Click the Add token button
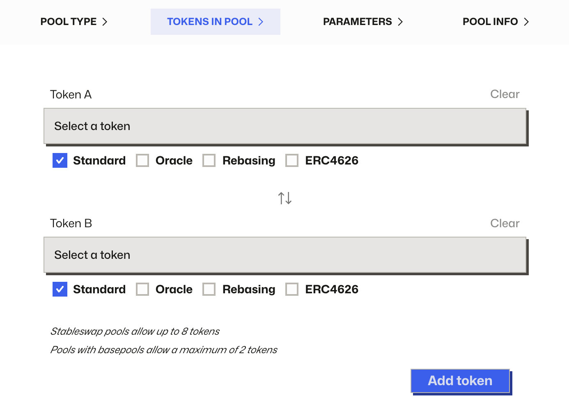Viewport: 569px width, 402px height. pyautogui.click(x=460, y=381)
